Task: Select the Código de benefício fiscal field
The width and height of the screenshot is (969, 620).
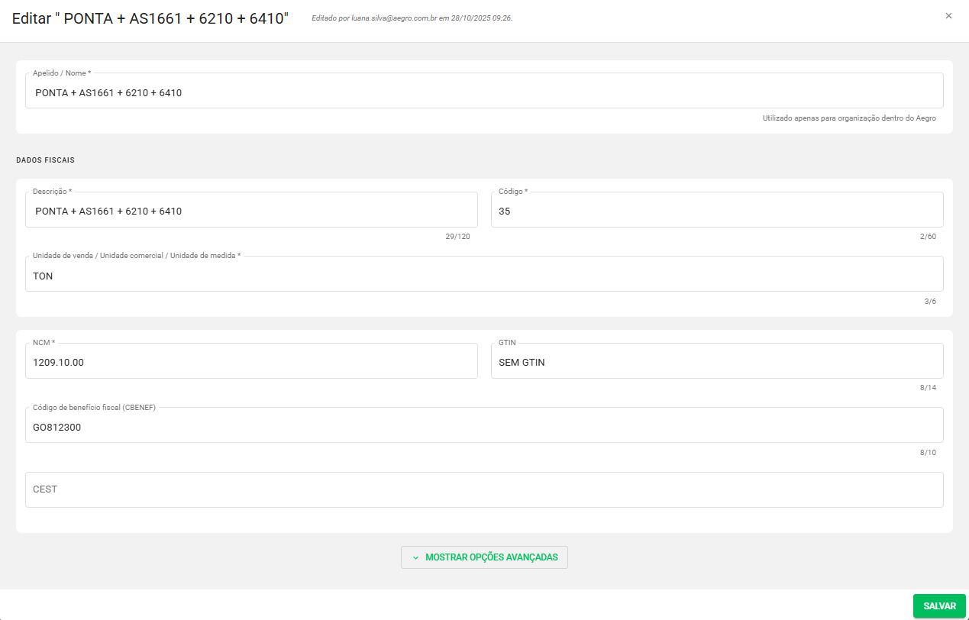Action: point(484,428)
